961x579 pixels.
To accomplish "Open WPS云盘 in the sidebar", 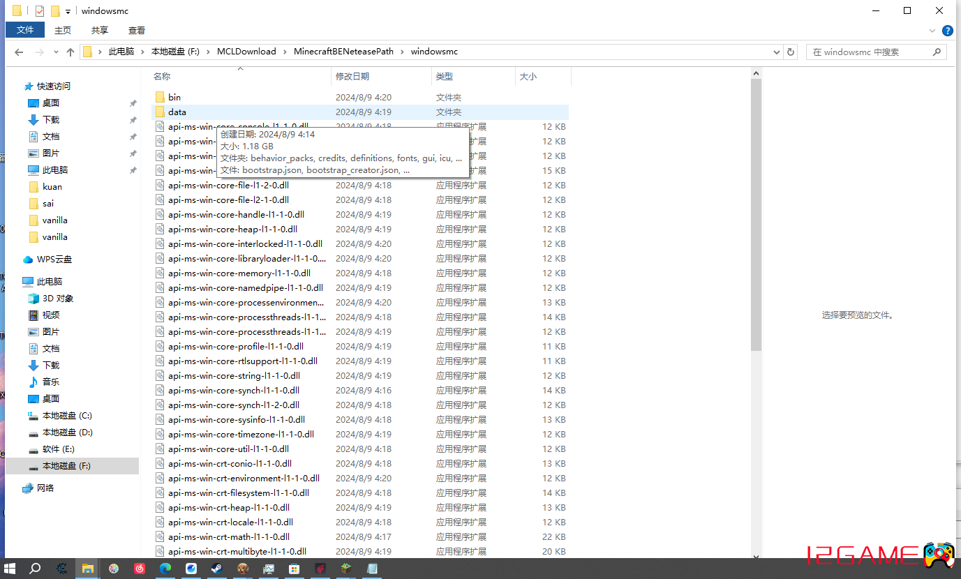I will click(x=54, y=260).
